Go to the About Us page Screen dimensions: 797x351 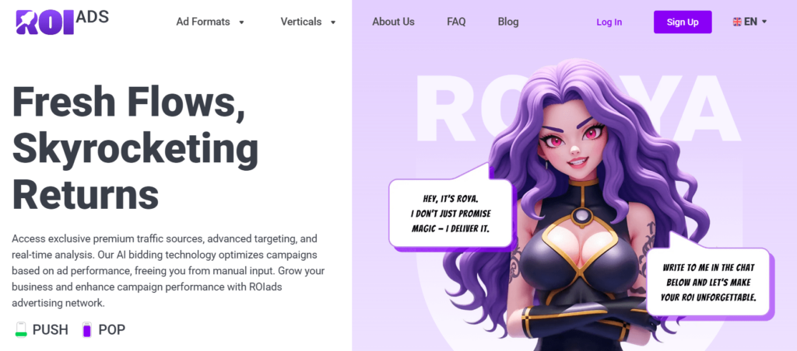(393, 22)
